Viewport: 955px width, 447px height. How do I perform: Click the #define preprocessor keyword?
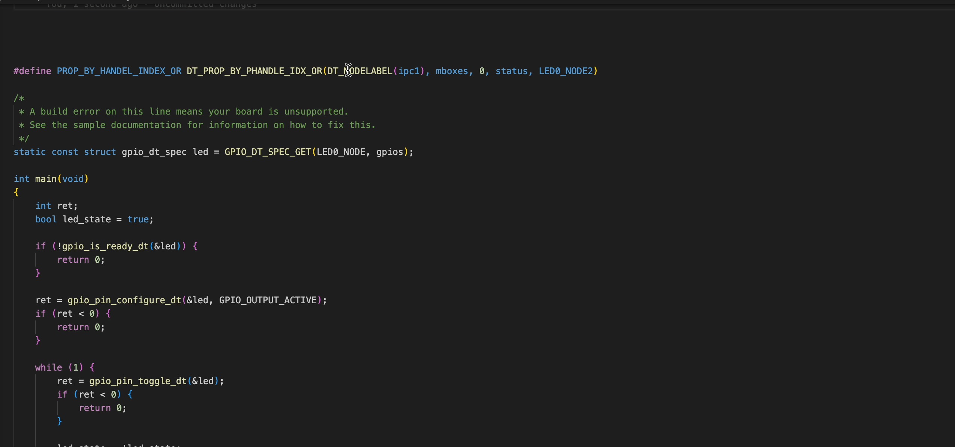pyautogui.click(x=32, y=71)
